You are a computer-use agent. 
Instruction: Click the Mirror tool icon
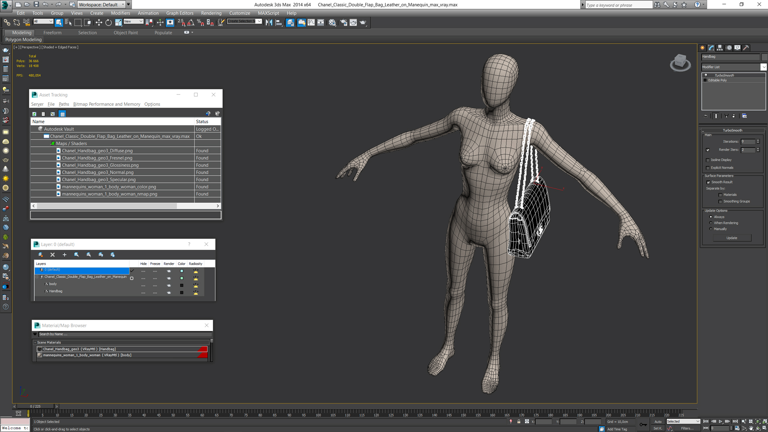[269, 22]
